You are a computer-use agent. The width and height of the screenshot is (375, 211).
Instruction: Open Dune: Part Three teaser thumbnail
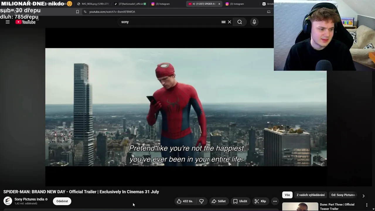(x=300, y=207)
